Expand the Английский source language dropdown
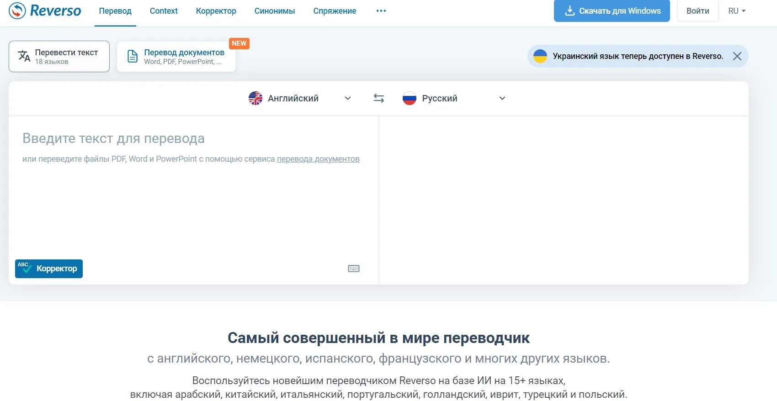Image resolution: width=777 pixels, height=401 pixels. 300,98
